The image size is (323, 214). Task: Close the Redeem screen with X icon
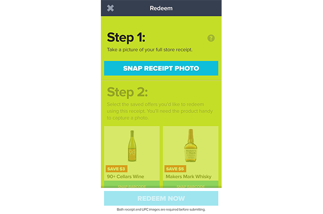pos(110,8)
